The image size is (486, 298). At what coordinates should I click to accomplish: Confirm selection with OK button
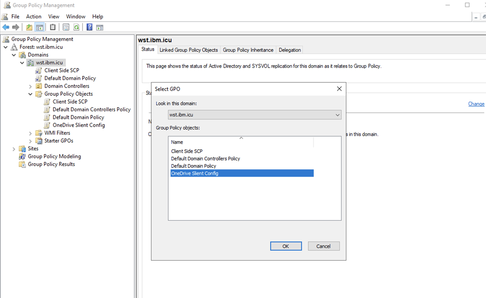[x=286, y=246]
